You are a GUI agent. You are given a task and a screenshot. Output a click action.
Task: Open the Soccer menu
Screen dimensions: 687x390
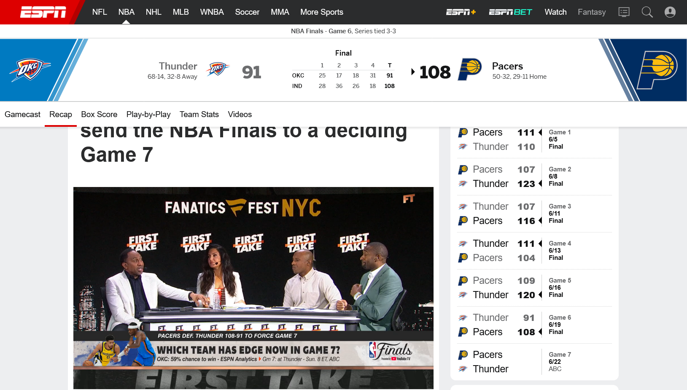(247, 12)
